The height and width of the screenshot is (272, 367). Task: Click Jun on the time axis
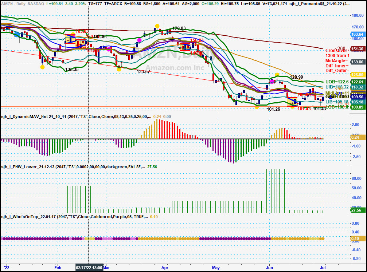(269, 268)
